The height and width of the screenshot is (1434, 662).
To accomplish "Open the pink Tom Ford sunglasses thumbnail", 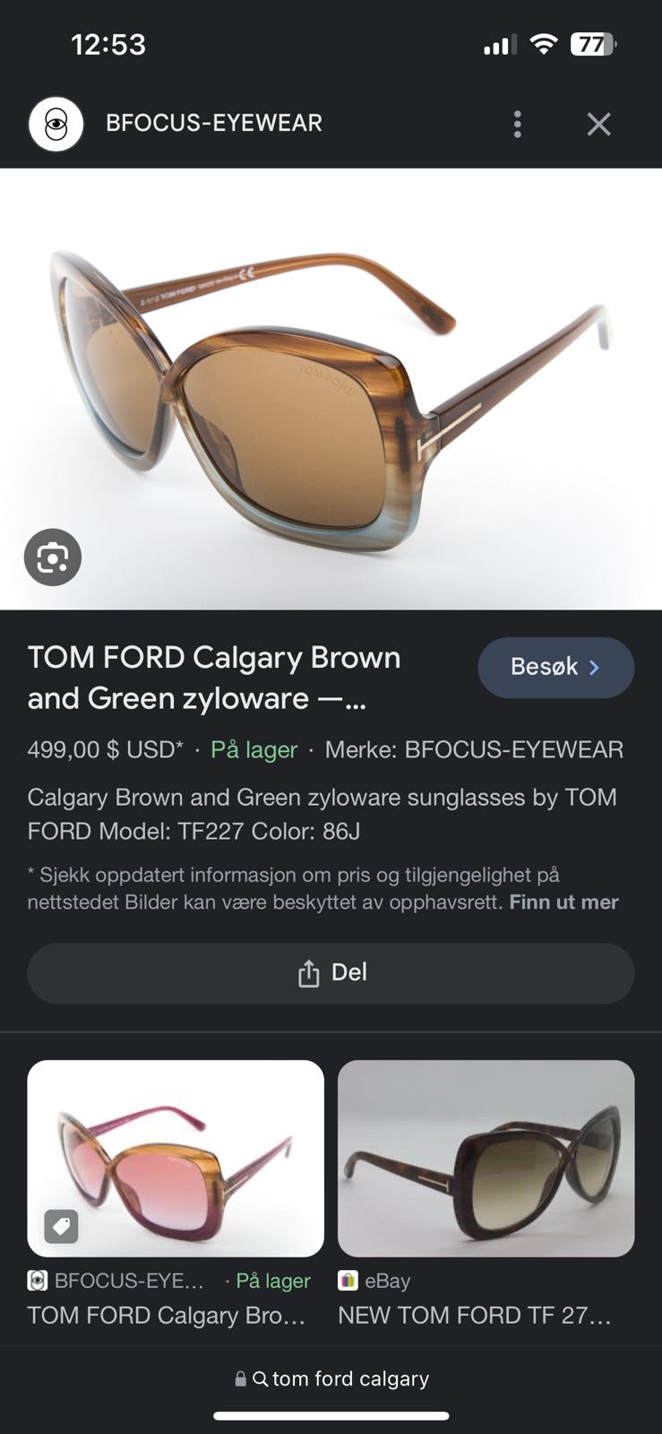I will click(176, 1158).
